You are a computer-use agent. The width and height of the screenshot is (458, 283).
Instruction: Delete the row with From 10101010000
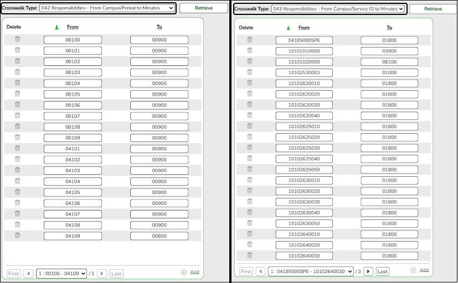[250, 50]
